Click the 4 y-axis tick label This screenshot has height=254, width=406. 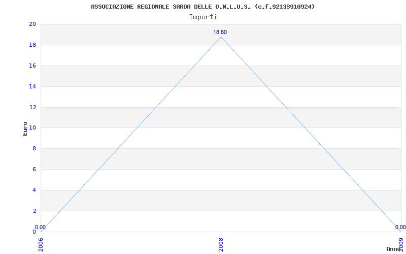click(x=34, y=190)
